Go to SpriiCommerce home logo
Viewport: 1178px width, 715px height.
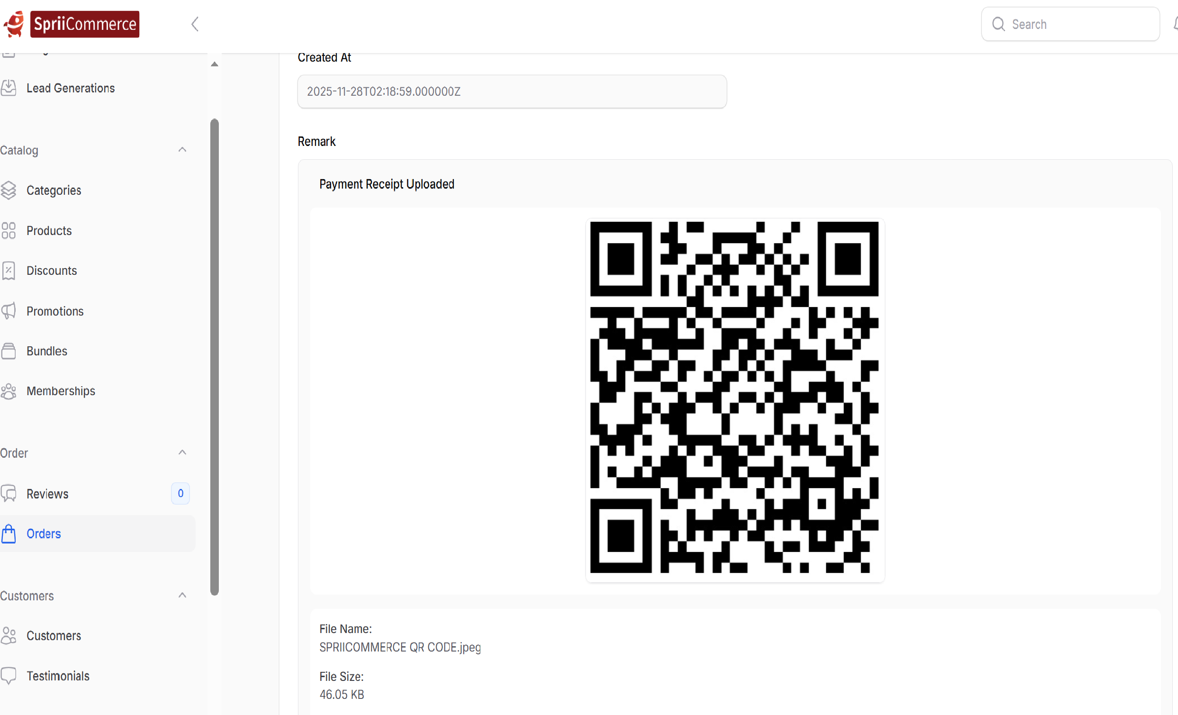coord(71,24)
